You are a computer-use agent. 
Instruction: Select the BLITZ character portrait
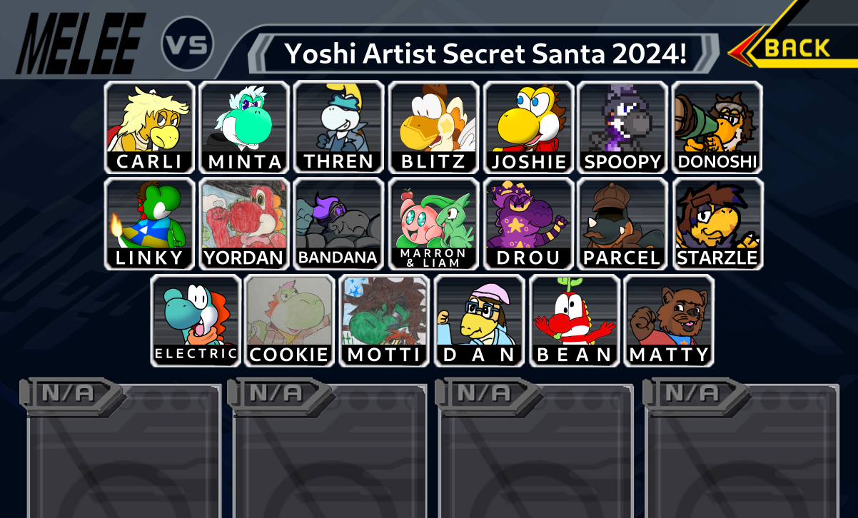coord(433,128)
